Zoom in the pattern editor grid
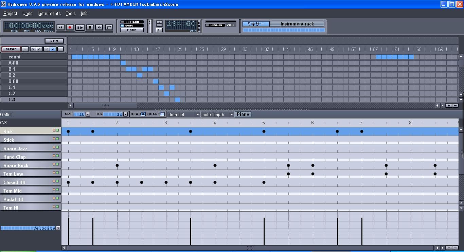Image resolution: width=464 pixels, height=252 pixels. 449,248
